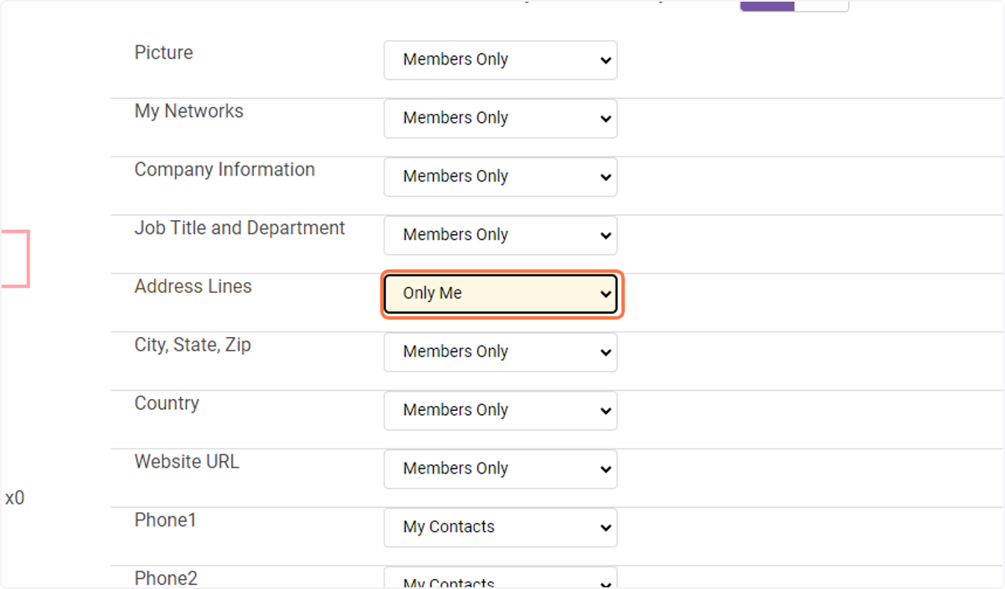Open the City, State, Zip visibility dropdown

click(500, 352)
